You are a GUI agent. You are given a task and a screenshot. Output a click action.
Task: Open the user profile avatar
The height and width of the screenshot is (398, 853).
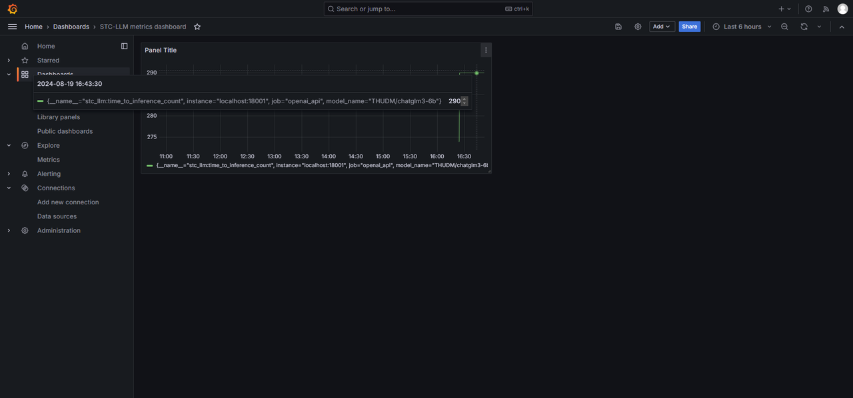tap(842, 9)
